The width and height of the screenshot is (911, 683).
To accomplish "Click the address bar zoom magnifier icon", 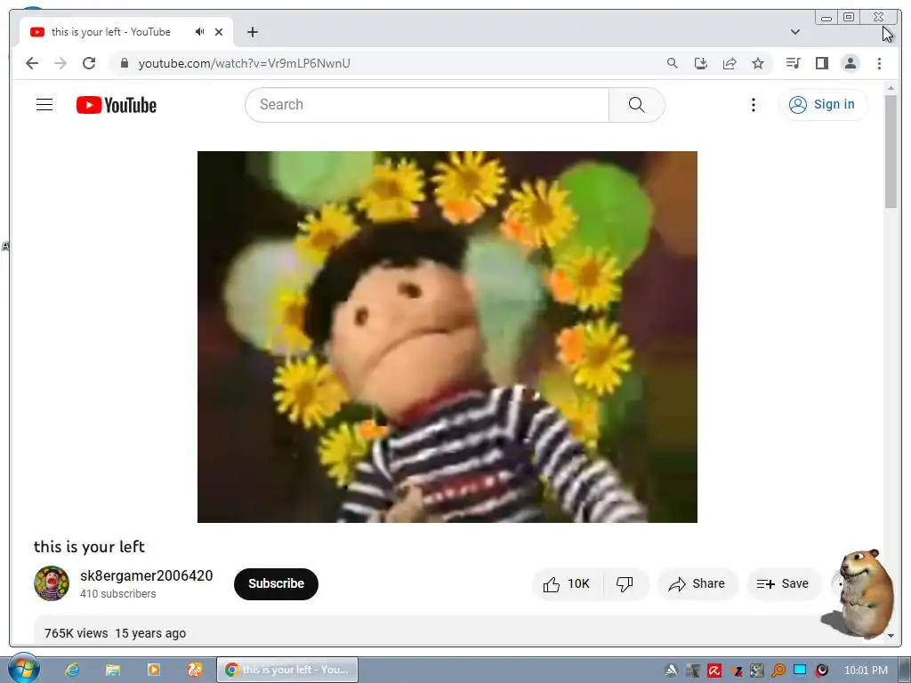I will (673, 63).
